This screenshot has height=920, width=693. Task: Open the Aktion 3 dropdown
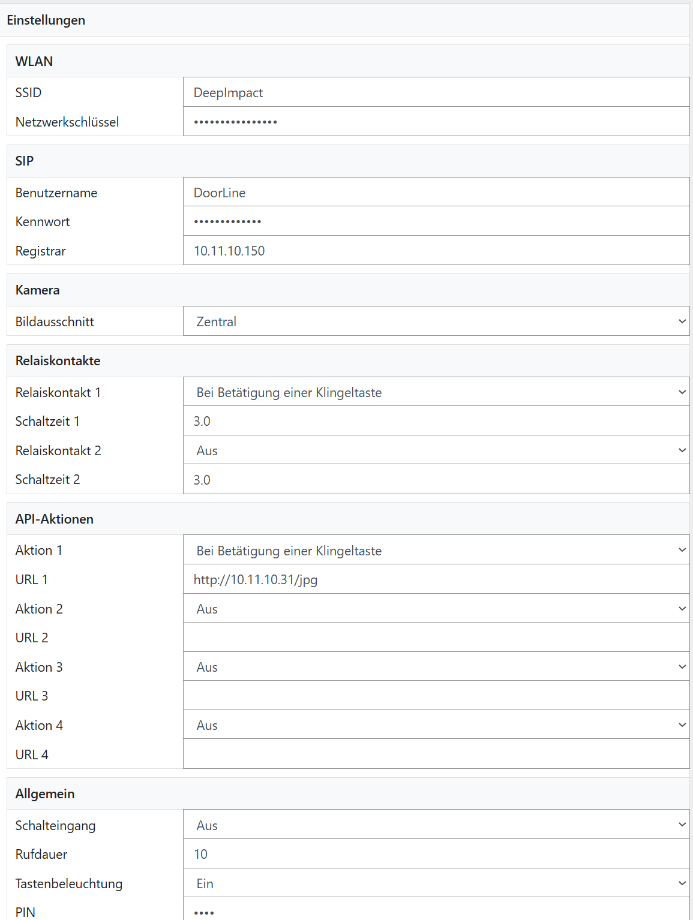pyautogui.click(x=436, y=667)
